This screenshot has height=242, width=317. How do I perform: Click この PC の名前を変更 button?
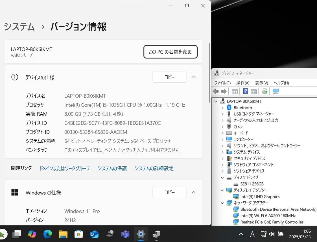click(170, 52)
